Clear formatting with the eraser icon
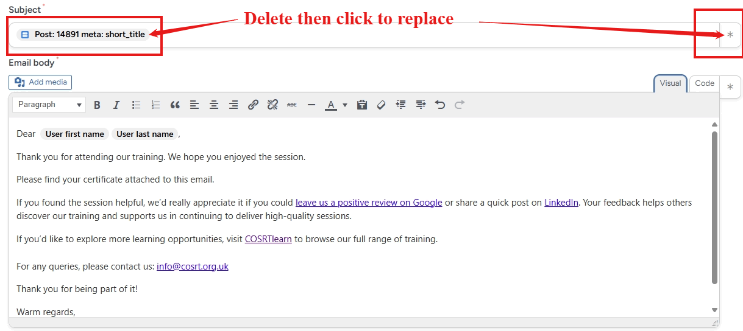 382,105
